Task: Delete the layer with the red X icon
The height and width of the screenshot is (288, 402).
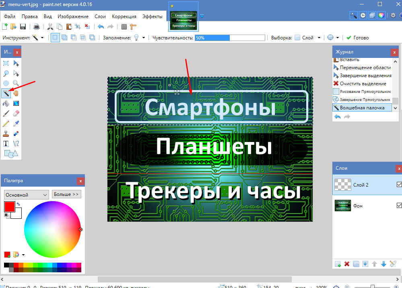Action: [347, 264]
